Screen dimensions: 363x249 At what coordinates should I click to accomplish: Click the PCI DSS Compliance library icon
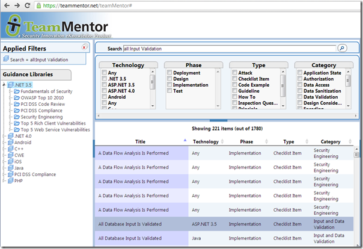click(11, 174)
